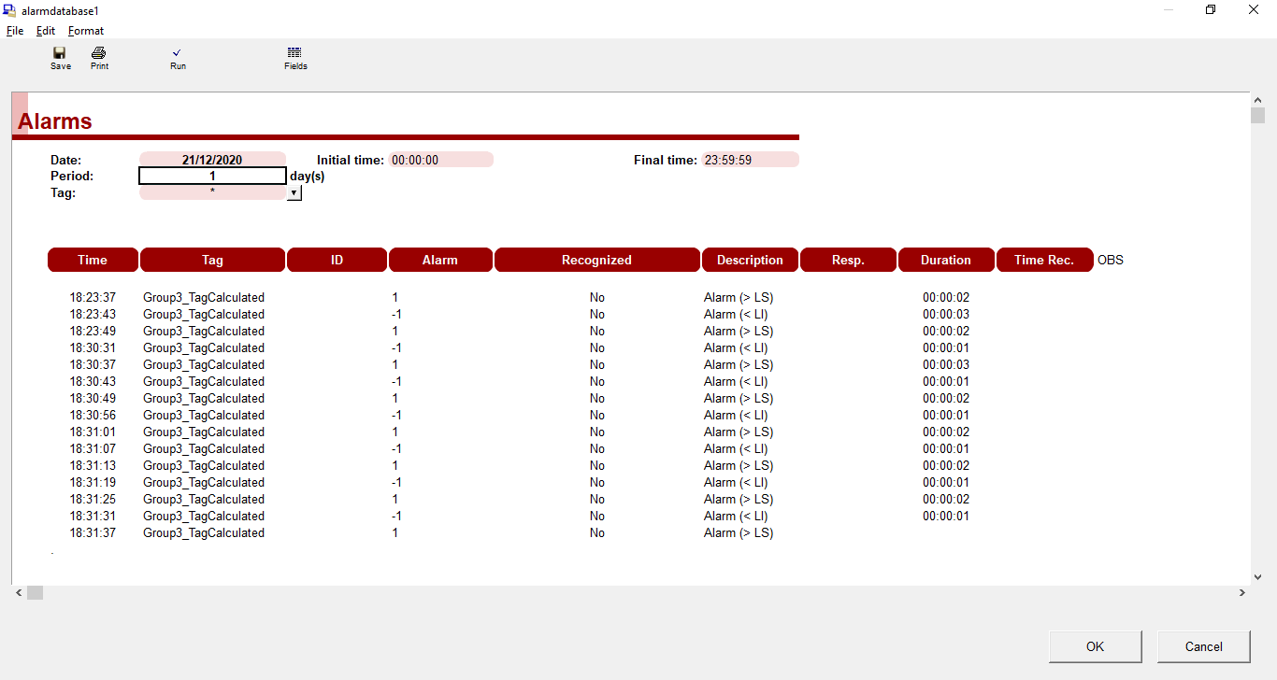The width and height of the screenshot is (1277, 680).
Task: Select the 18:31:07 time cell
Action: point(93,449)
